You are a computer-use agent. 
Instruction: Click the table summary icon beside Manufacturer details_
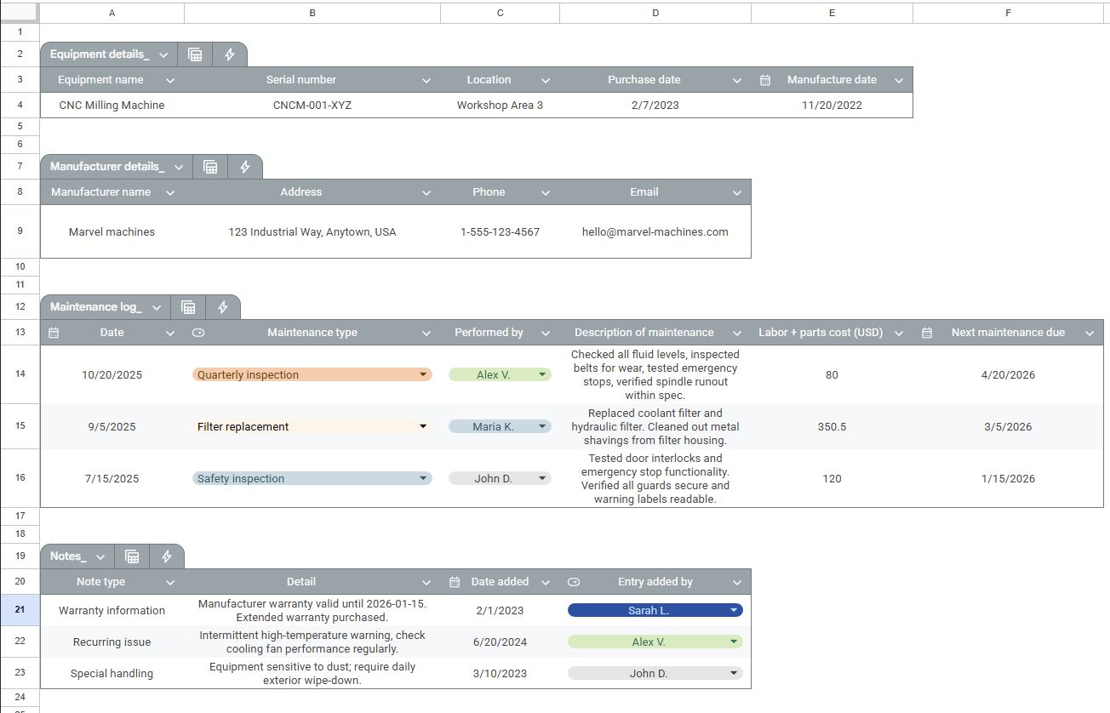click(x=210, y=166)
